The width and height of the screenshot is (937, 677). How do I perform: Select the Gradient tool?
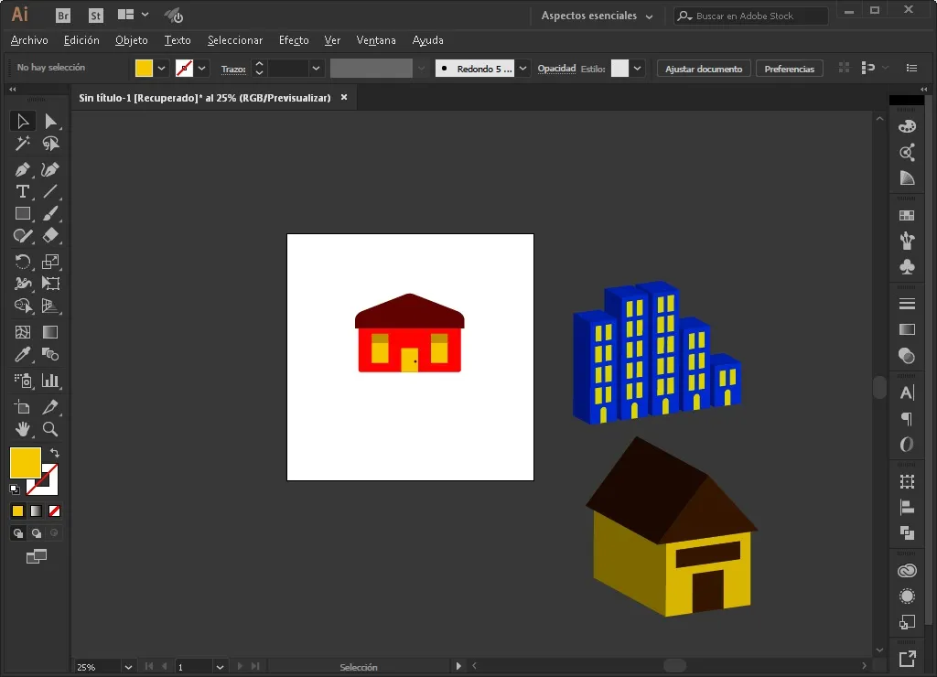[51, 332]
